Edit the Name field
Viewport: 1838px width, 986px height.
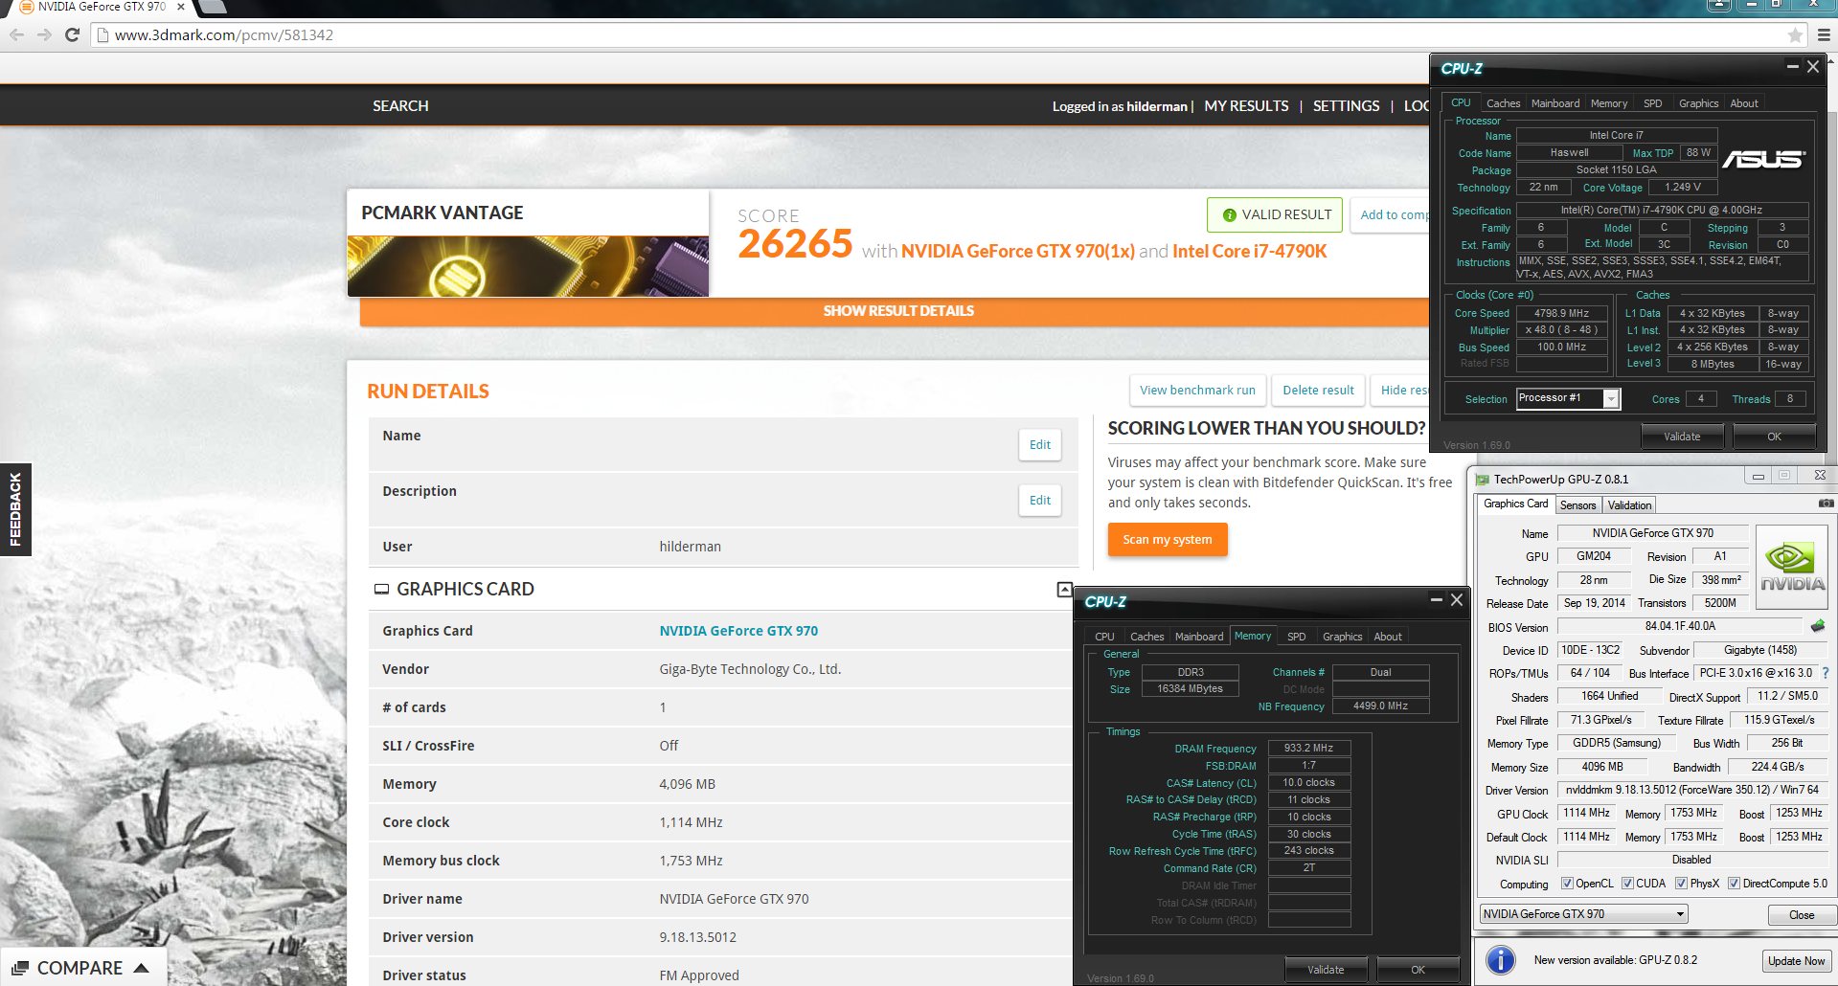pos(1039,445)
